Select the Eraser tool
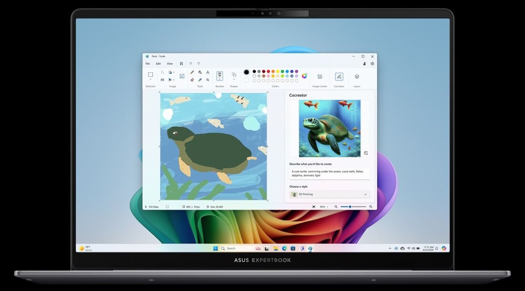The image size is (525, 291). (x=192, y=80)
